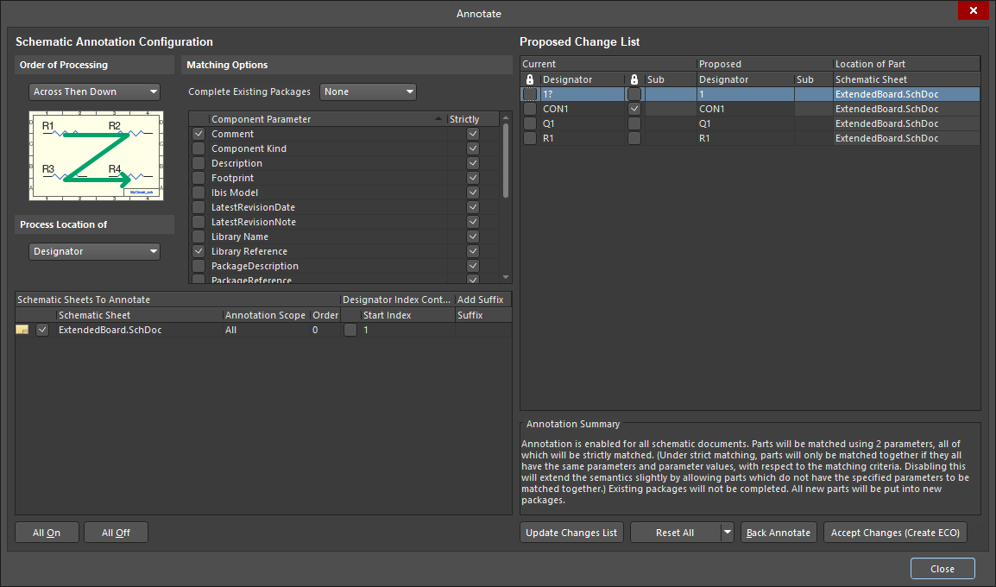Click the Start Index value 1 field

click(407, 330)
